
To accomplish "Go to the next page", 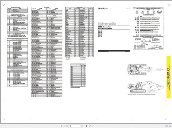I will [x=83, y=126].
